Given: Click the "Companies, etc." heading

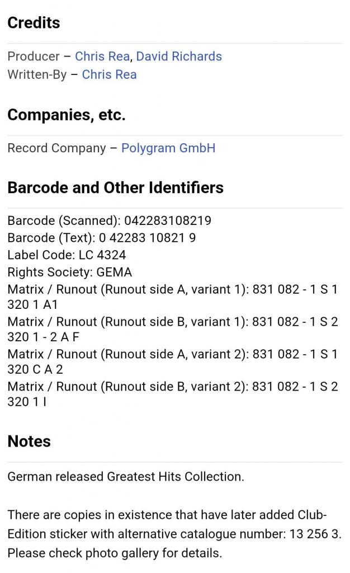Looking at the screenshot, I should click(x=66, y=115).
